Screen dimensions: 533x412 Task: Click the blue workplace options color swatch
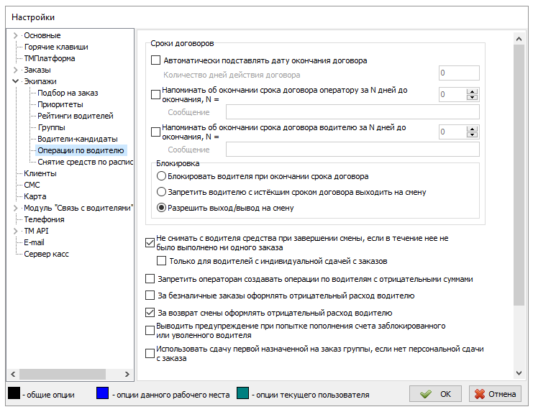(103, 394)
